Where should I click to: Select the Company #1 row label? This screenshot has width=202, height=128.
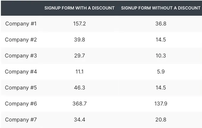(x=21, y=24)
